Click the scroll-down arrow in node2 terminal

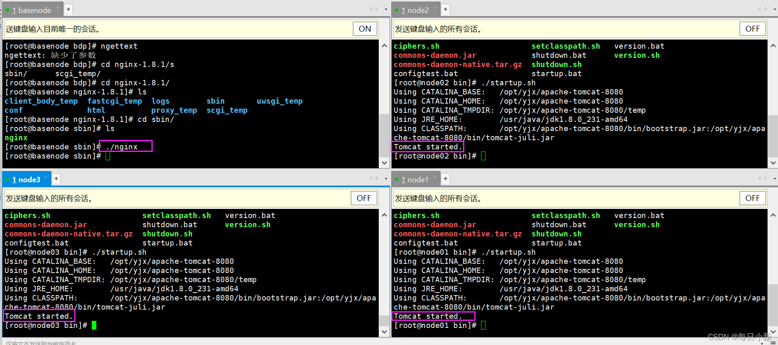[x=773, y=163]
